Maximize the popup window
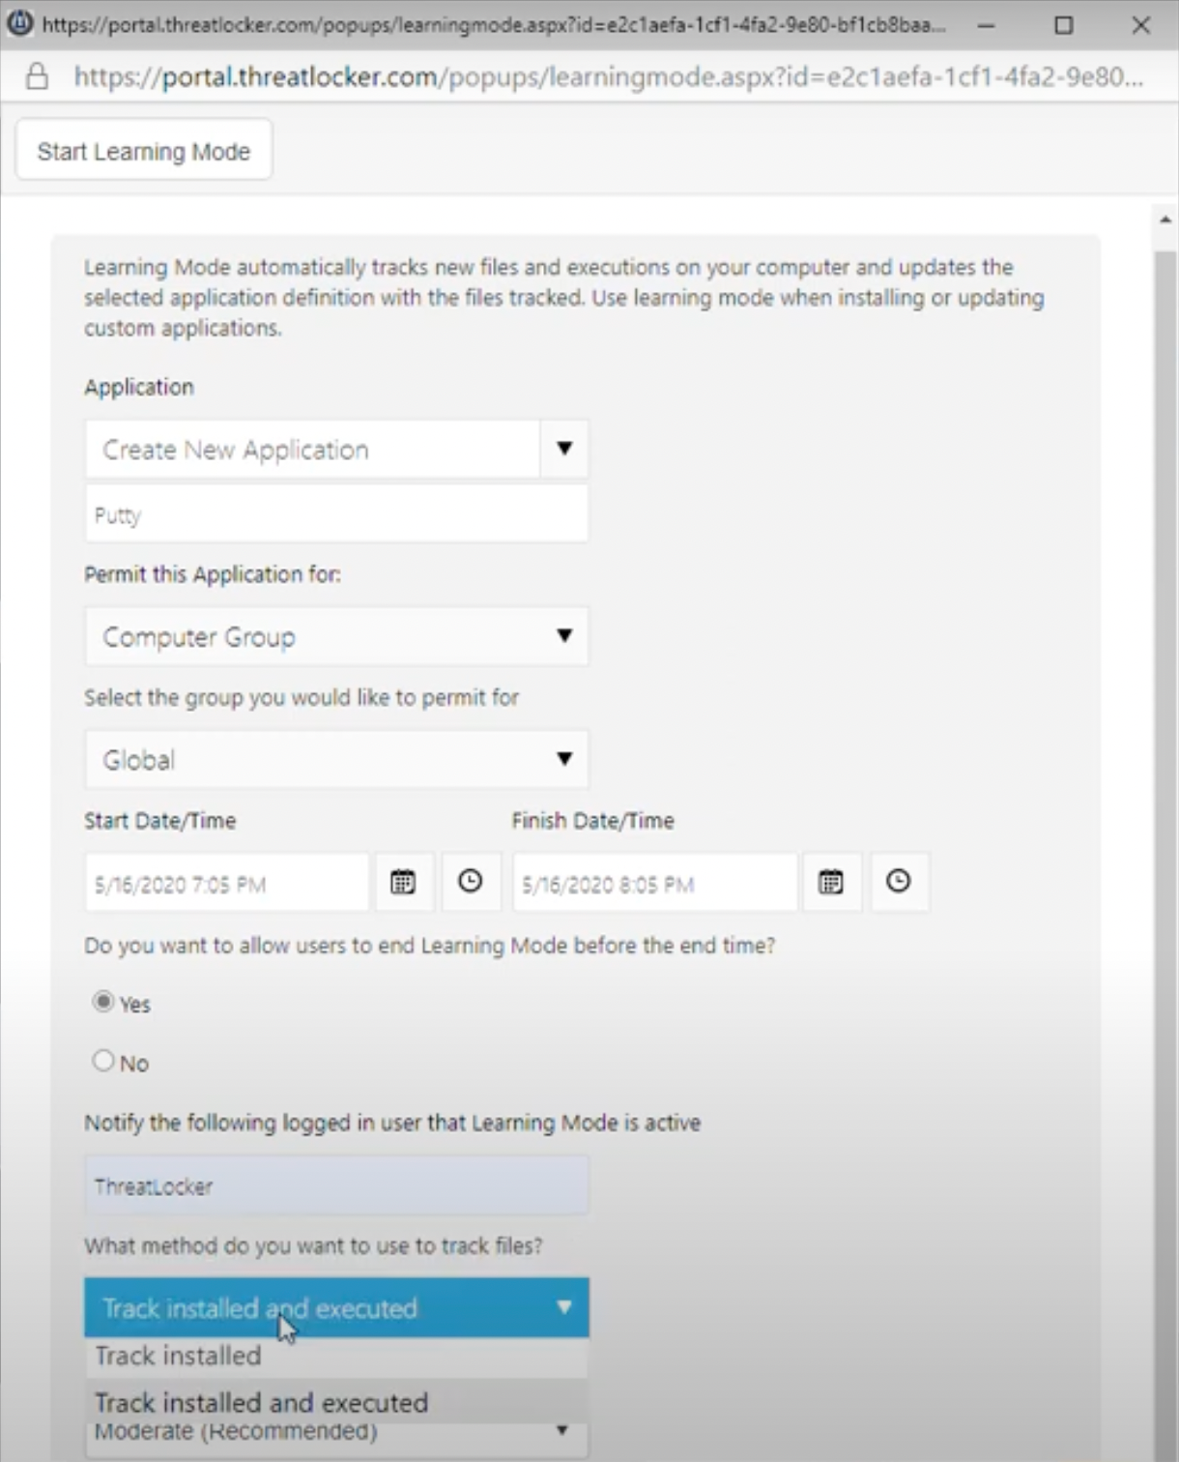This screenshot has height=1462, width=1179. coord(1063,25)
